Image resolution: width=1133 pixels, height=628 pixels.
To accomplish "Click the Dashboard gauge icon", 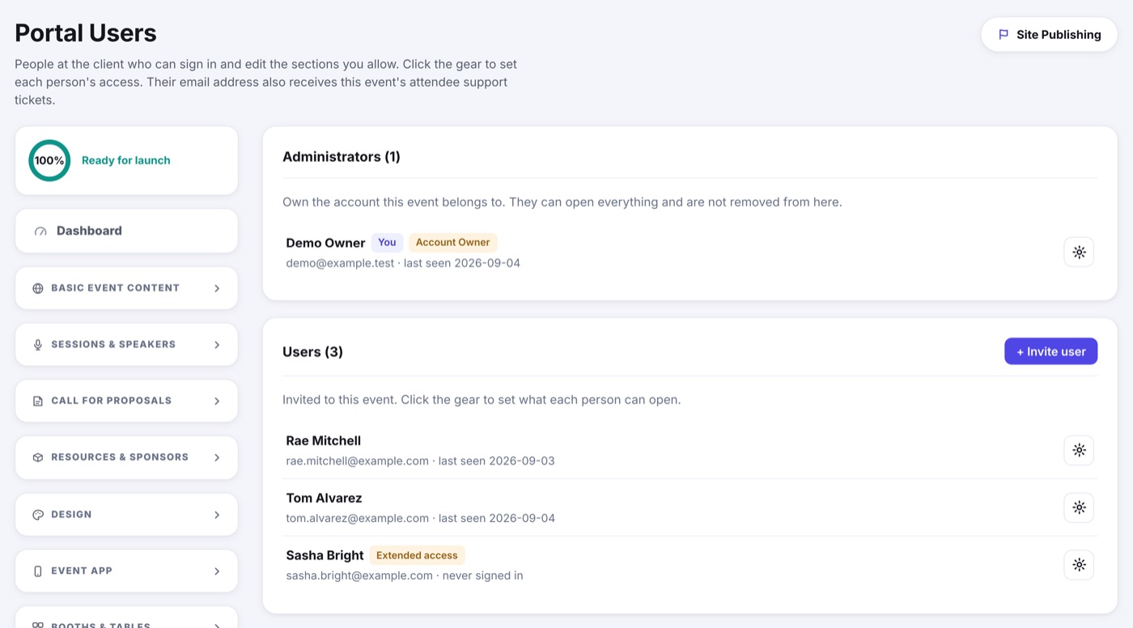I will 40,231.
